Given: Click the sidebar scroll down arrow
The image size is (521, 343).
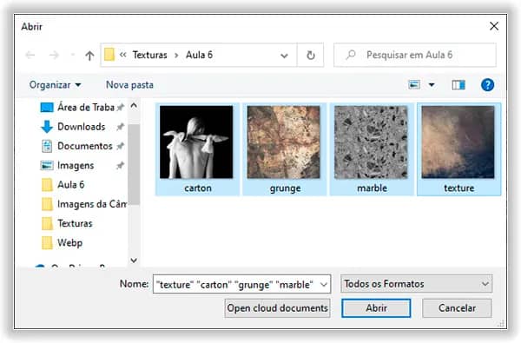Looking at the screenshot, I should point(134,261).
